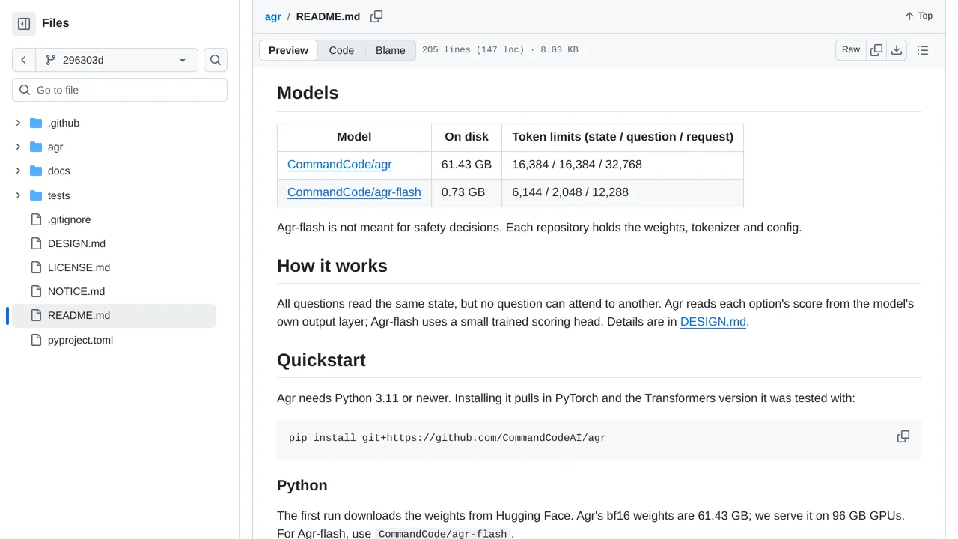Switch to the Blame tab

coord(391,50)
